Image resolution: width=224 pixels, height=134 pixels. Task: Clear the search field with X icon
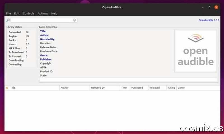[x=74, y=20]
